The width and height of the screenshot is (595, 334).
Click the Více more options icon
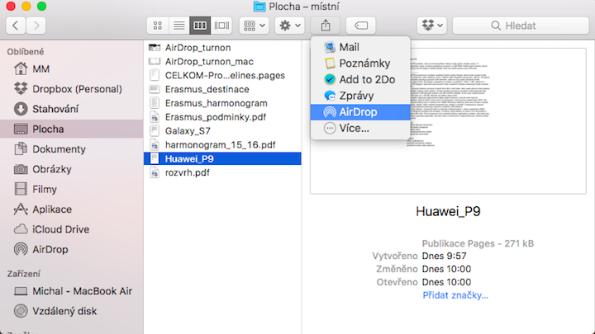point(330,129)
